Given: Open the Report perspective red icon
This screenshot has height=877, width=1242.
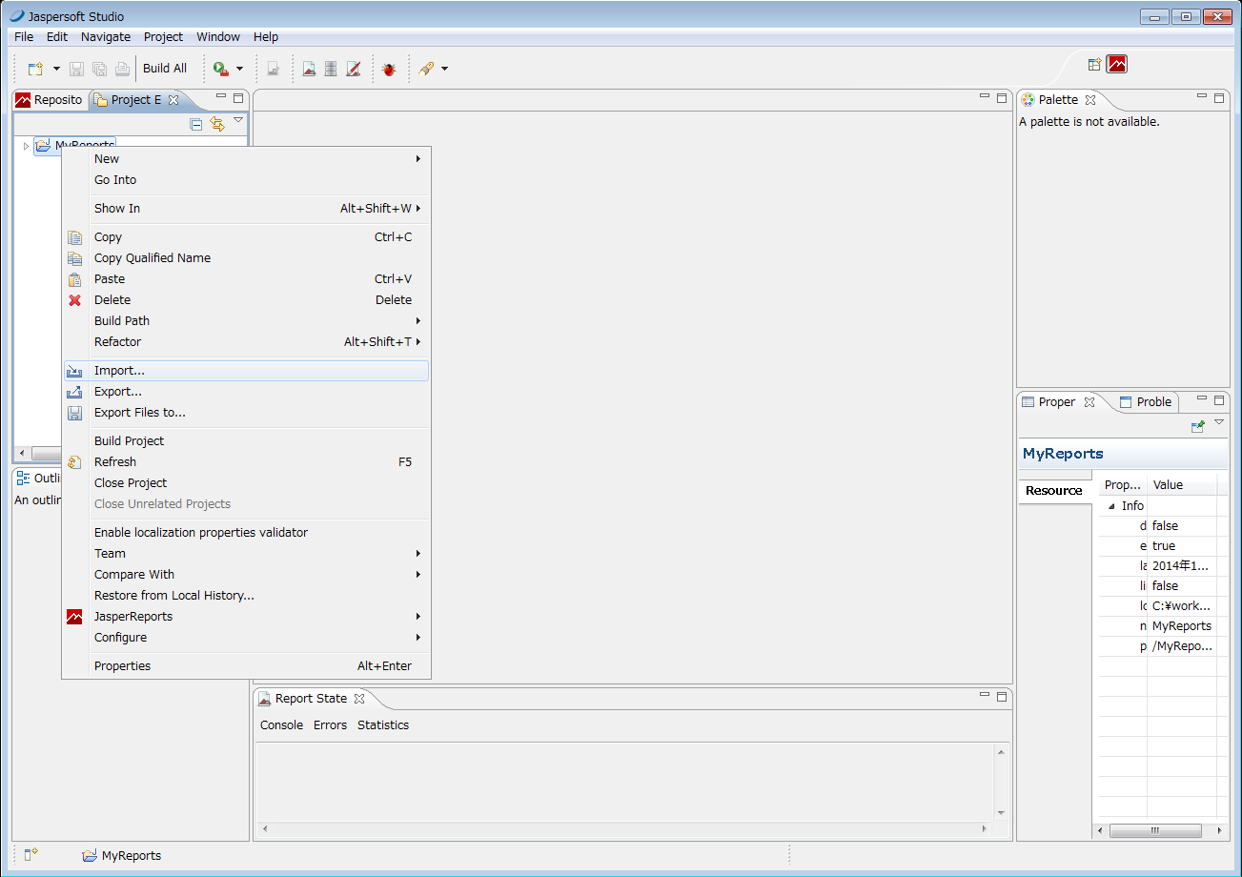Looking at the screenshot, I should (1116, 65).
